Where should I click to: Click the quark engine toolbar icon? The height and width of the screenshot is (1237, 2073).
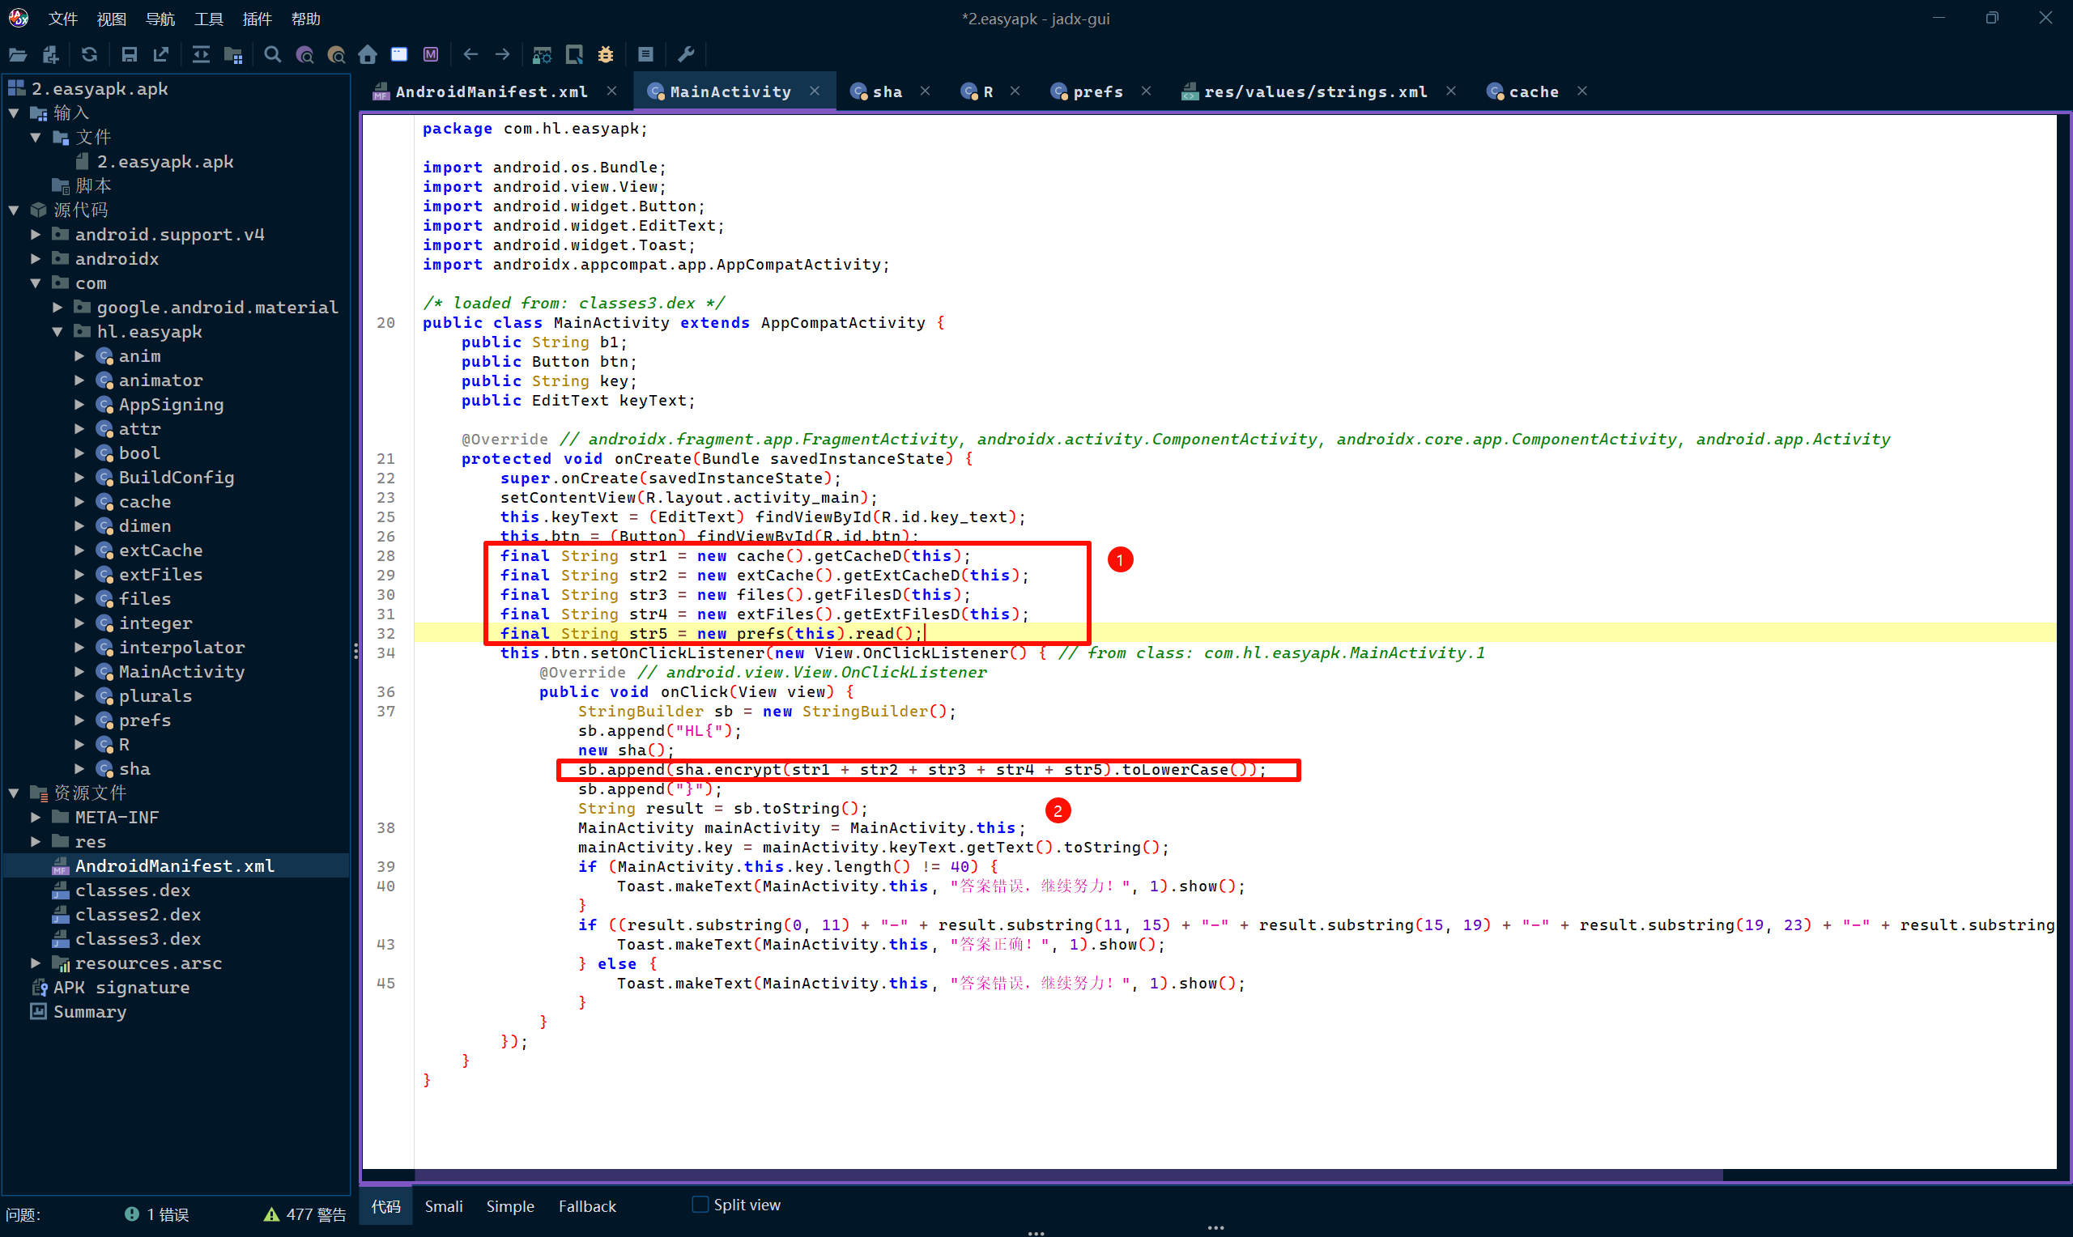[574, 55]
